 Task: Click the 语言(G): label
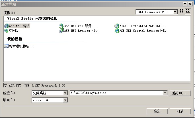[10, 100]
